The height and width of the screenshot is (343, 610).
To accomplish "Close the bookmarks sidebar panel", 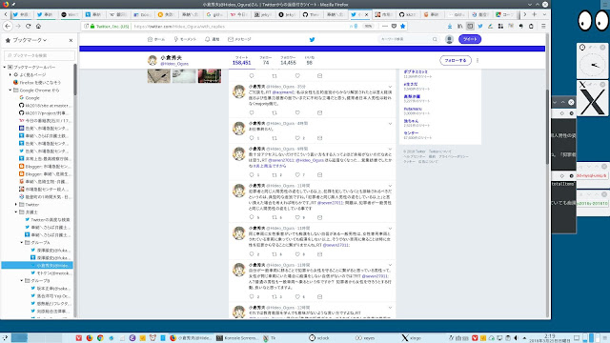I will pyautogui.click(x=71, y=40).
